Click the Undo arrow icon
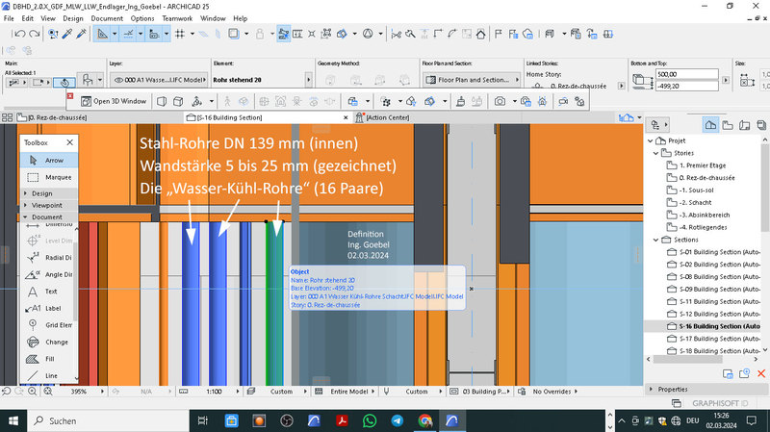This screenshot has width=770, height=432. click(21, 34)
